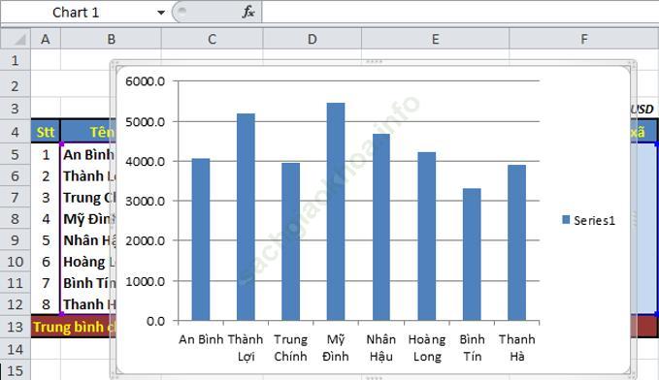The image size is (659, 380).
Task: Select row 2 header
Action: point(16,86)
